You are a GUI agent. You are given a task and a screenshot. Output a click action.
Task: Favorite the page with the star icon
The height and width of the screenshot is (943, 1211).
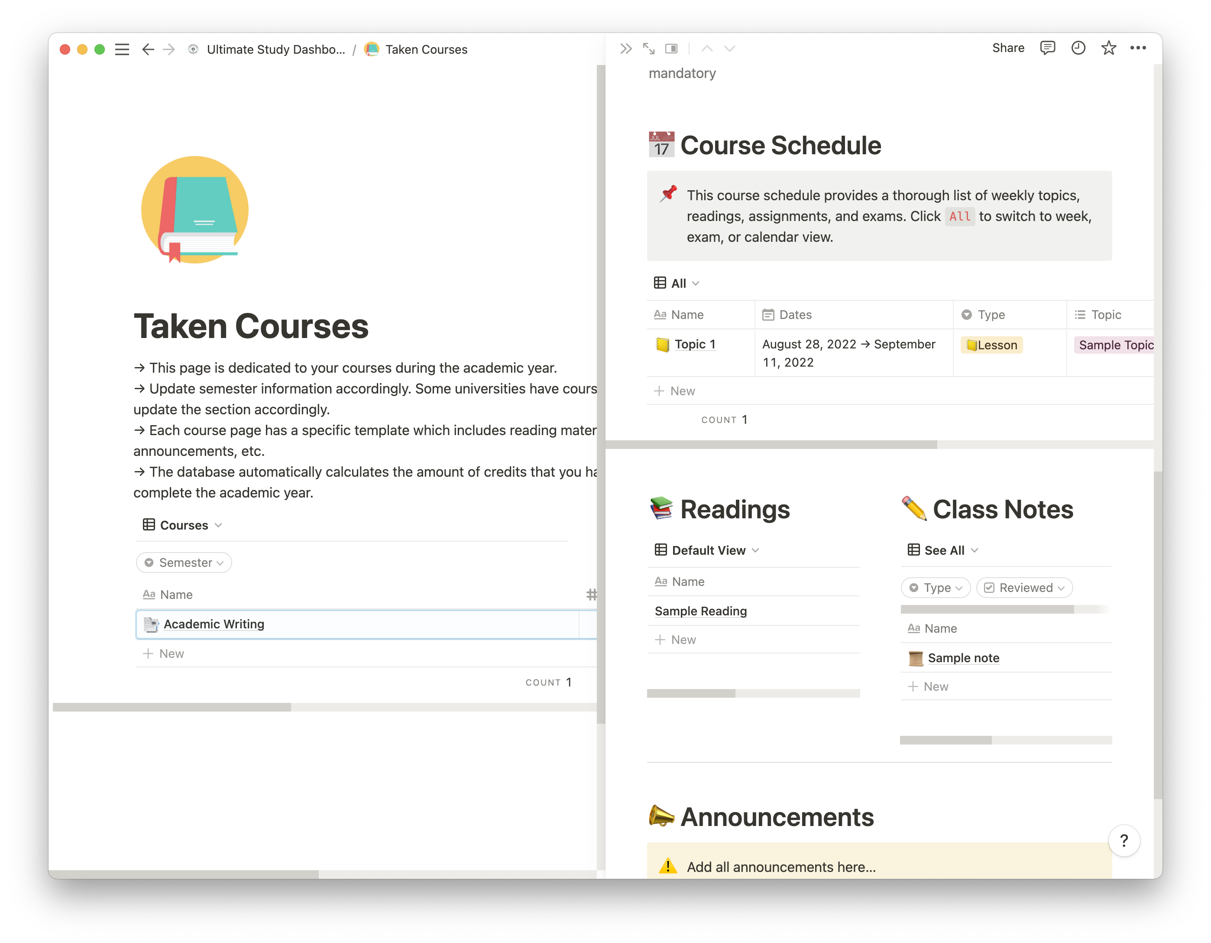(1108, 48)
